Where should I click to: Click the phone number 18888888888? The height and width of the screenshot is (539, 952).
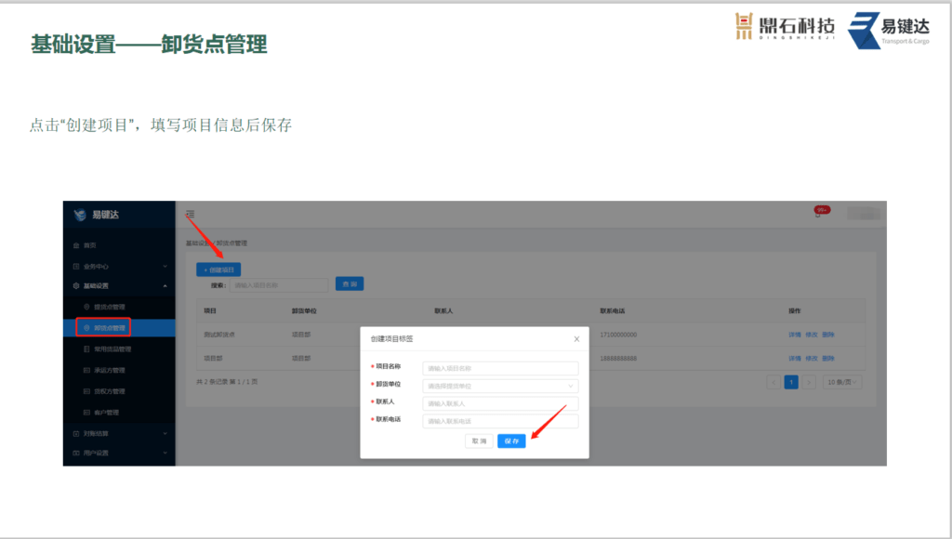(x=618, y=358)
